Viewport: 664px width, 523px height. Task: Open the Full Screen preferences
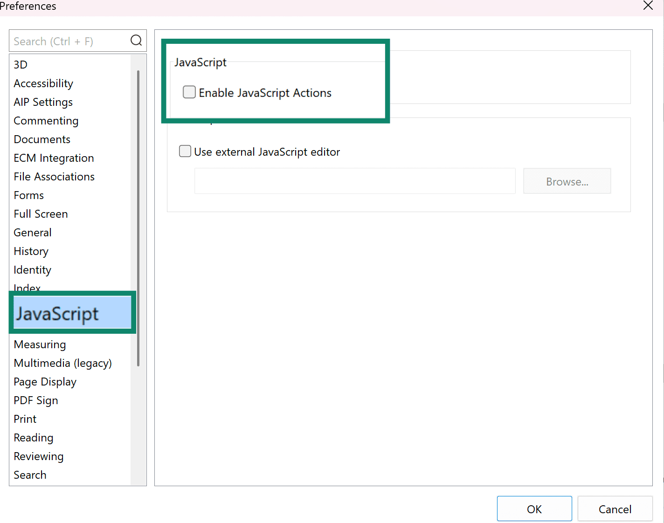[x=41, y=213]
